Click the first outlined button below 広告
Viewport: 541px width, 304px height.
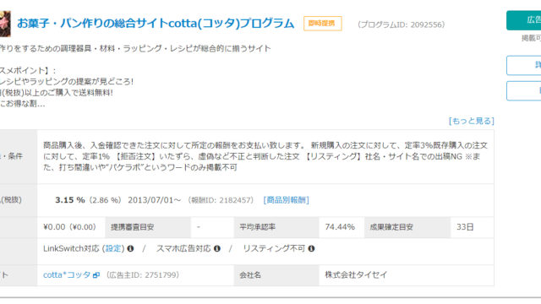[524, 65]
